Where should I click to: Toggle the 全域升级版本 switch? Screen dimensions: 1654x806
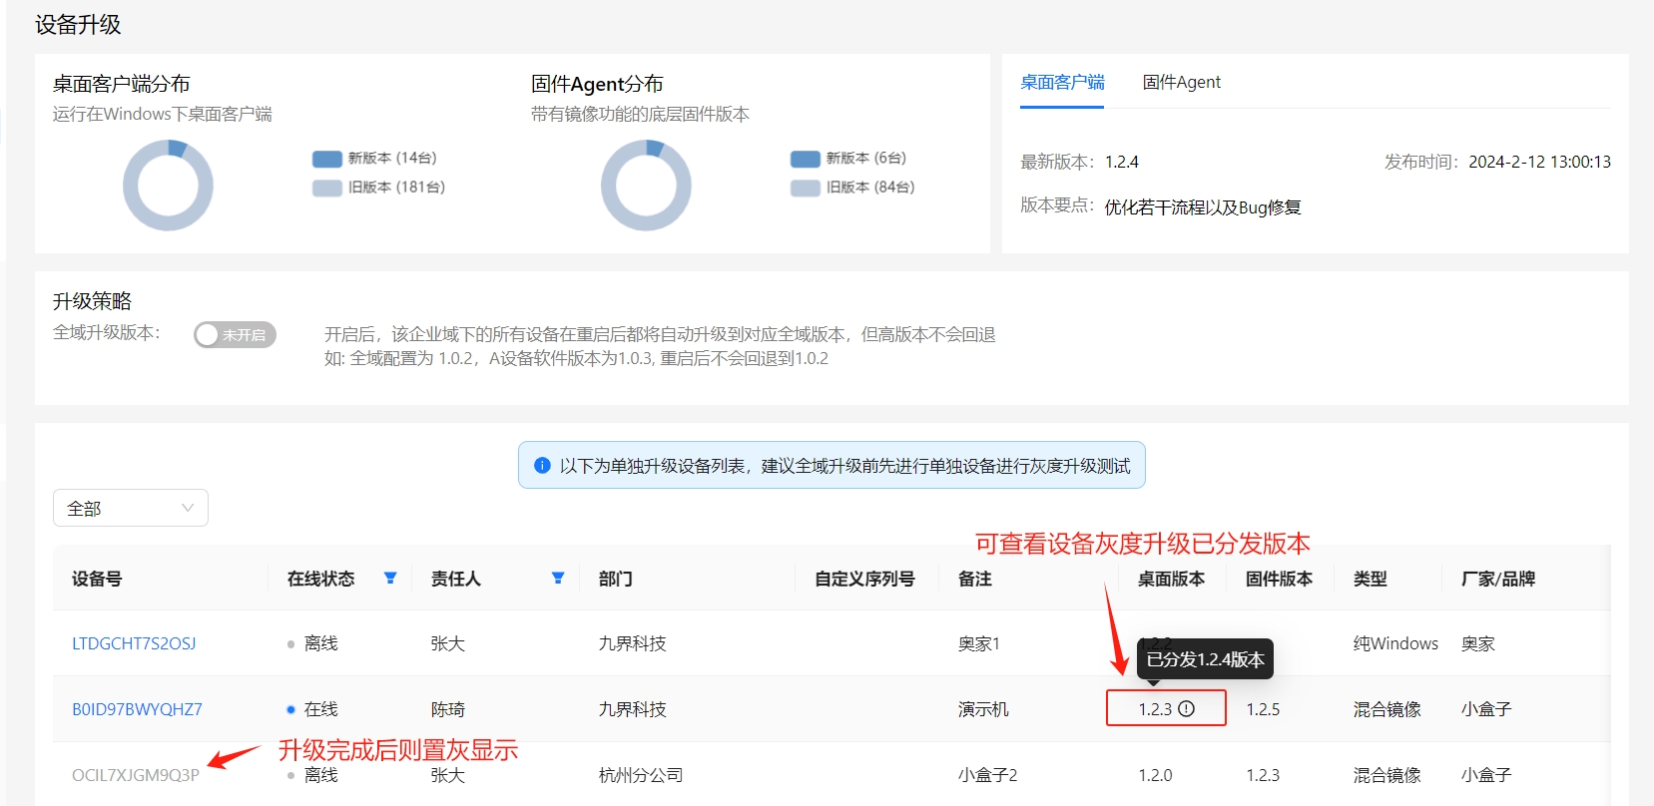235,334
